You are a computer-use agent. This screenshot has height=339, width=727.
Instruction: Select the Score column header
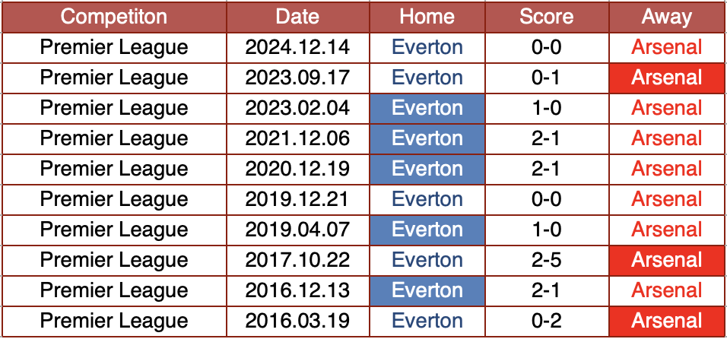pos(546,17)
